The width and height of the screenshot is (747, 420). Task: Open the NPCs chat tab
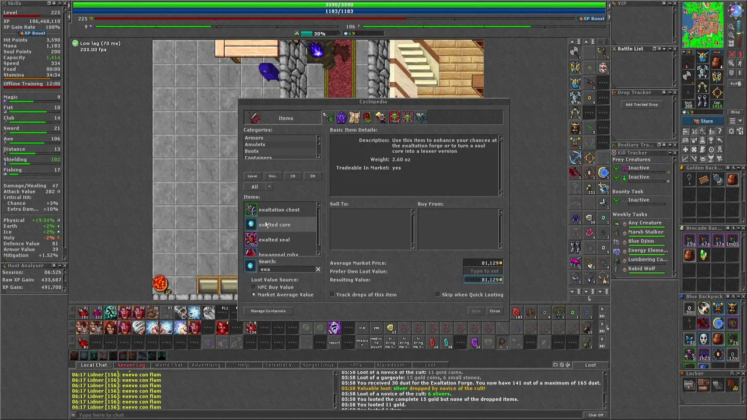(355, 365)
